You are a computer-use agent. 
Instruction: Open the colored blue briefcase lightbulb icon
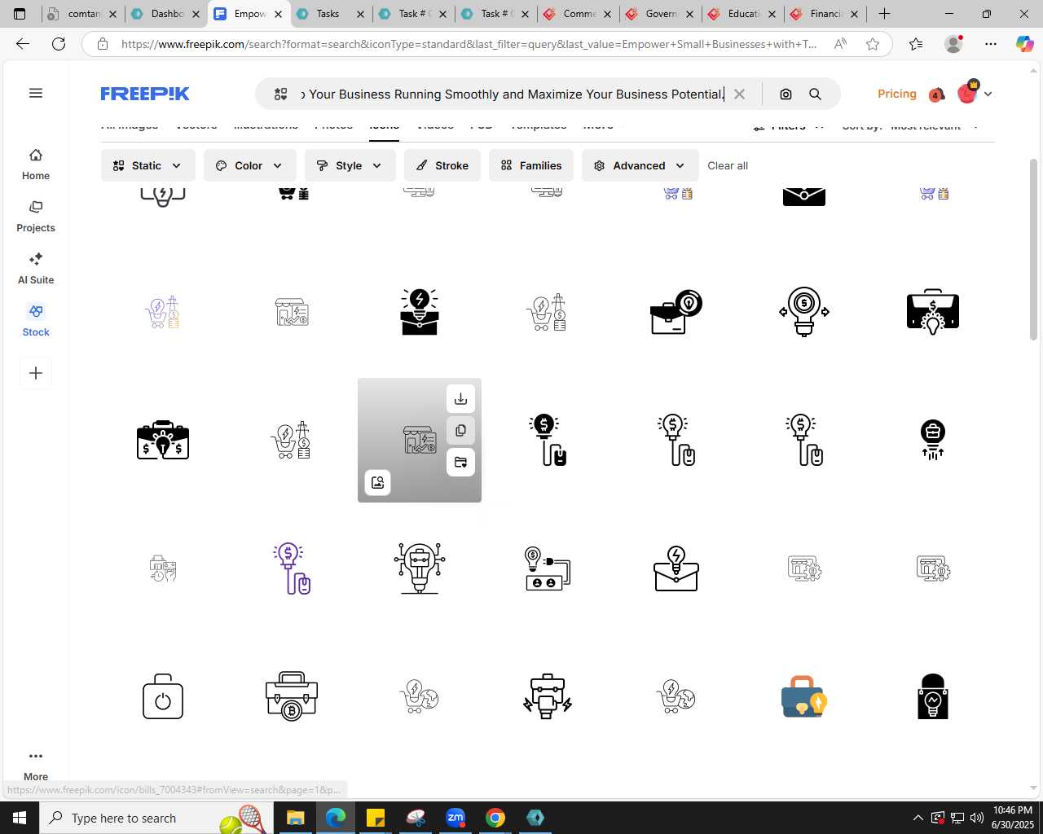click(x=804, y=696)
